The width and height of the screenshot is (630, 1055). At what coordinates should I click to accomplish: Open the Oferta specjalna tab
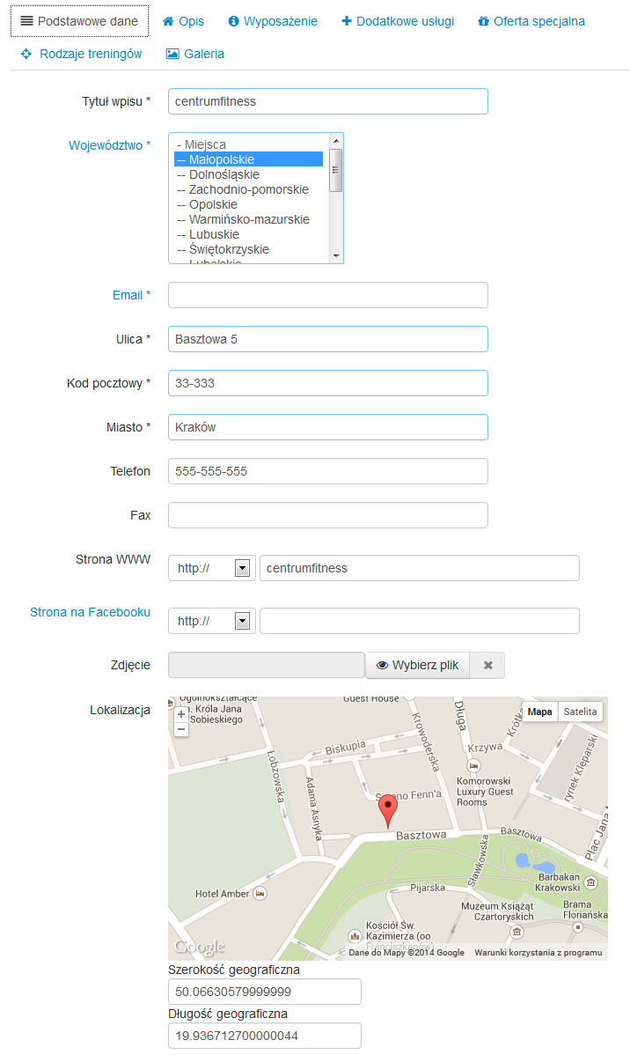point(531,21)
